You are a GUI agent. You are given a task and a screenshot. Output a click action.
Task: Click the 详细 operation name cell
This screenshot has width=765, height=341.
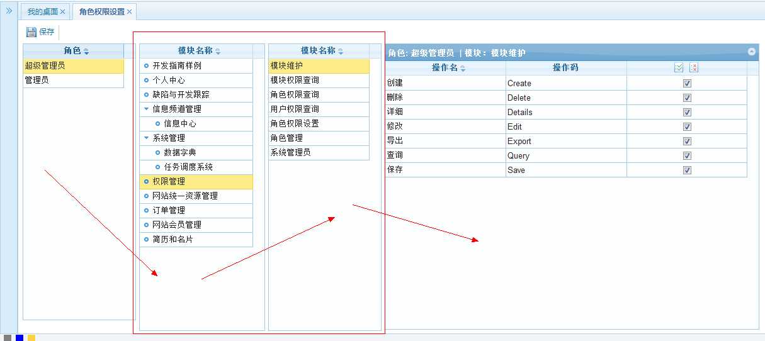pos(445,112)
